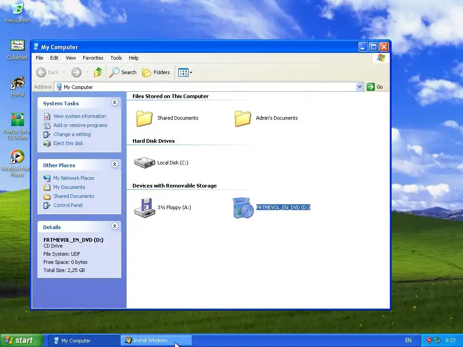
Task: Open the Help menu
Action: (133, 58)
